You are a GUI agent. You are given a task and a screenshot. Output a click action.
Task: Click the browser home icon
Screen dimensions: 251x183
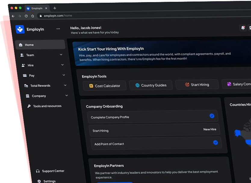[33, 16]
